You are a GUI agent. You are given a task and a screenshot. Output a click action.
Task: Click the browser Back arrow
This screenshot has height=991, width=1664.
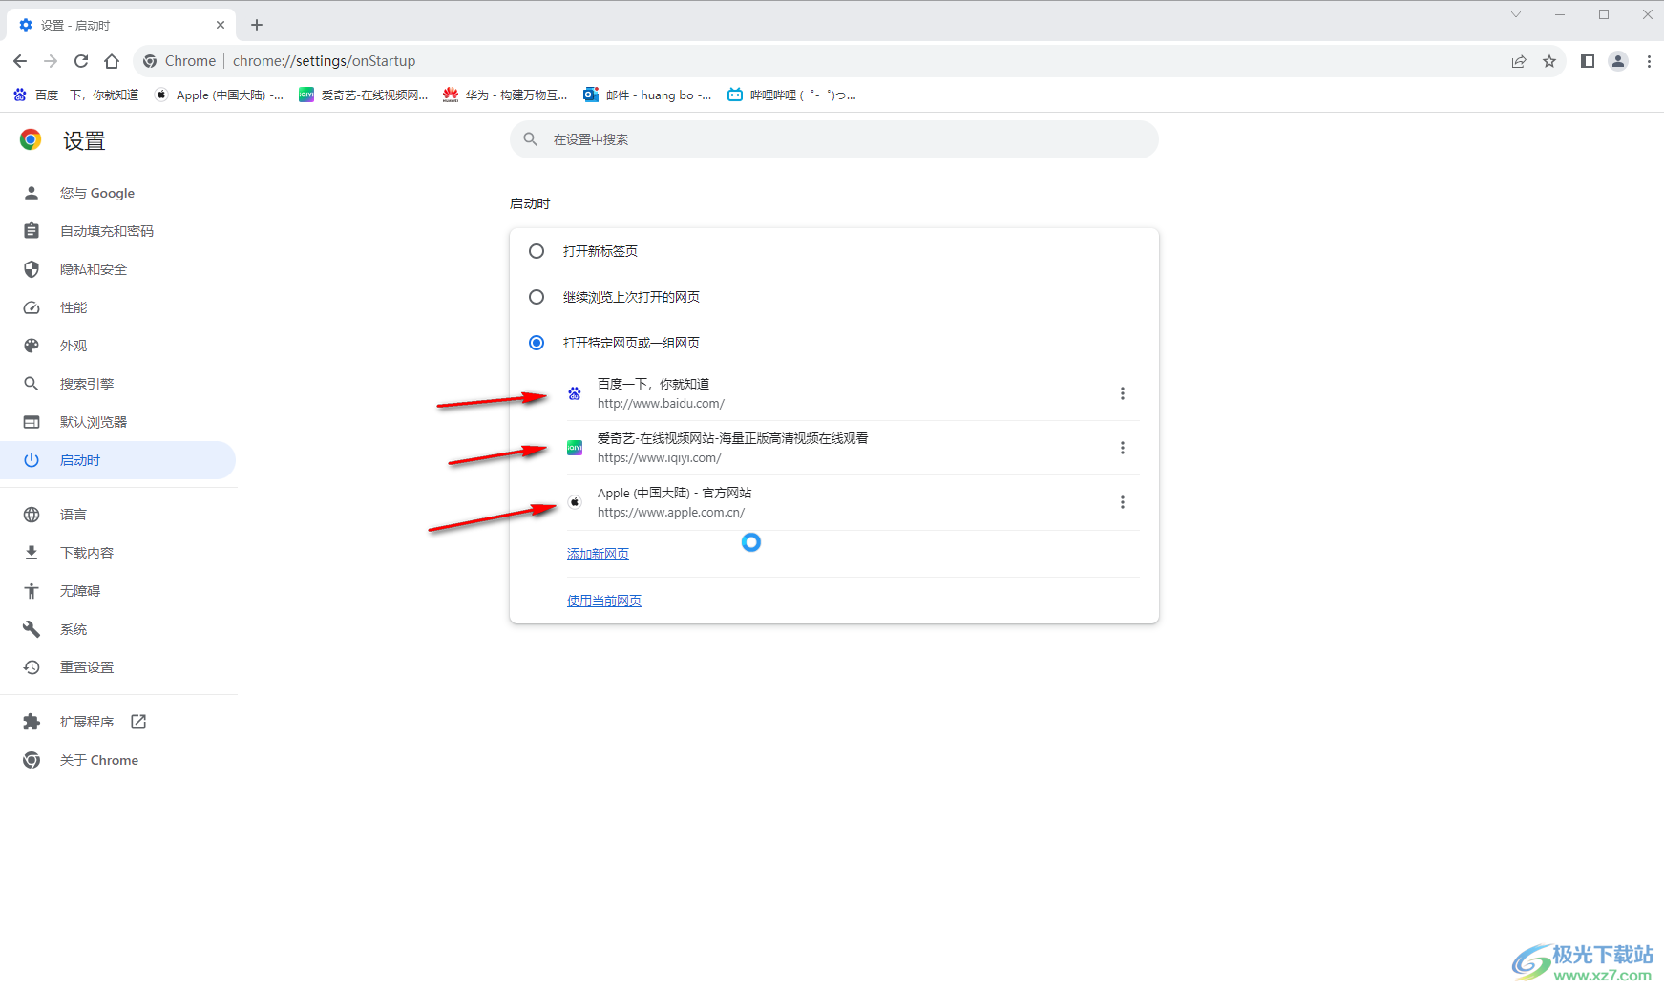coord(20,61)
